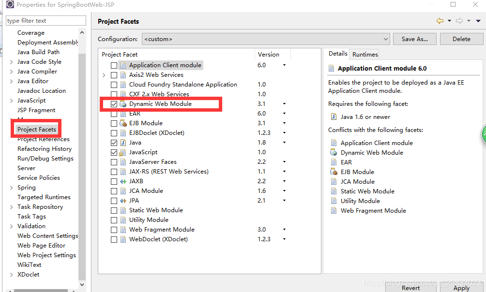
Task: Click the EJB Module icon in conflicts list
Action: click(334, 172)
